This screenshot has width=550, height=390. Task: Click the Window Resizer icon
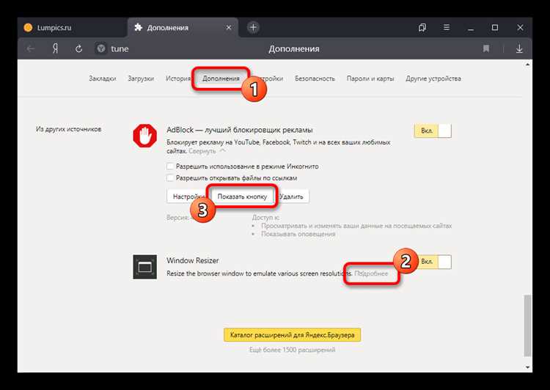coord(145,267)
